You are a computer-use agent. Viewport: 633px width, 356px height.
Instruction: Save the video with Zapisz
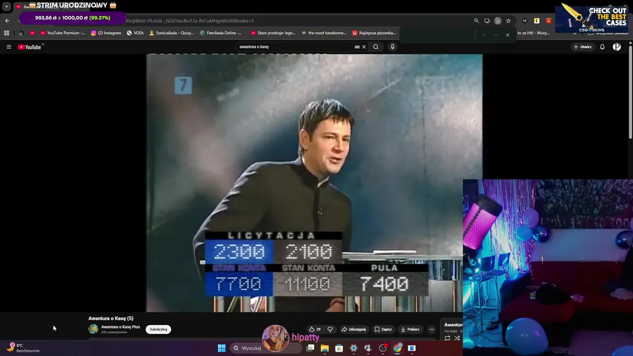point(383,329)
